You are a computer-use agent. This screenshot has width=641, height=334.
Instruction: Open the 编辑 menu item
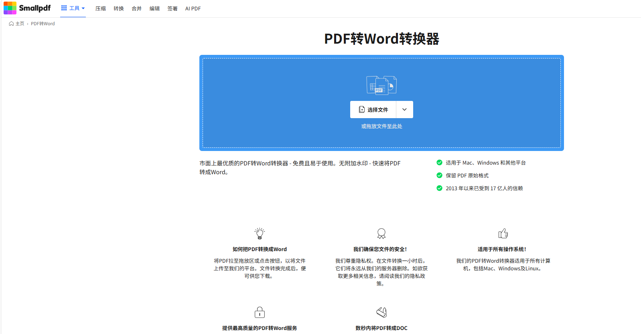pos(154,8)
